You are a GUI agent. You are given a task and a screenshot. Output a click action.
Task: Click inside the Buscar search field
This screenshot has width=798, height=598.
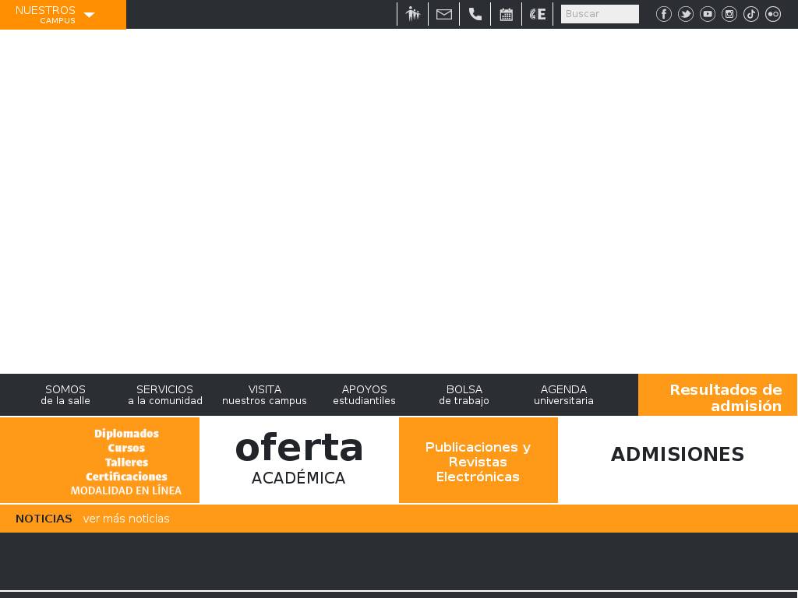[599, 14]
